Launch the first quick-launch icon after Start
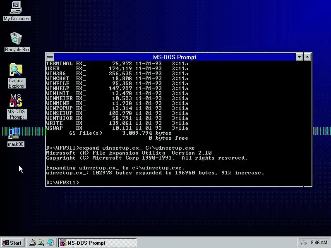Viewport: 331px width, 248px height. click(32, 243)
